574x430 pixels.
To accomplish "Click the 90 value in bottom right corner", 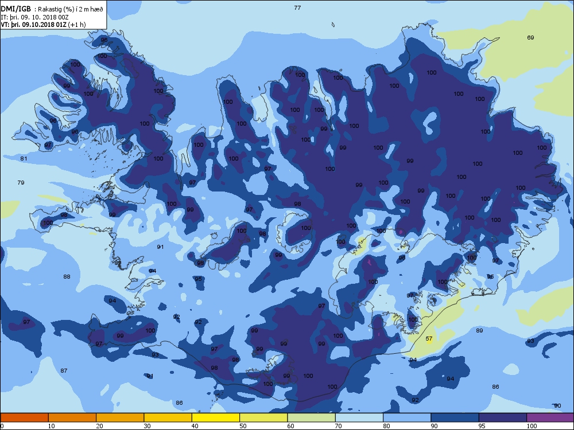I will 557,405.
